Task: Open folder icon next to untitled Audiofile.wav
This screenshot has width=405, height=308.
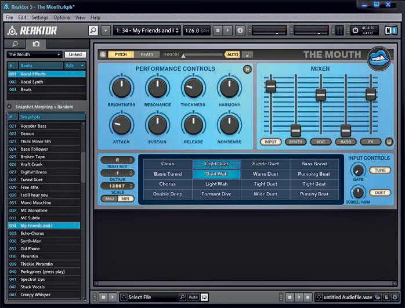Action: 378,297
